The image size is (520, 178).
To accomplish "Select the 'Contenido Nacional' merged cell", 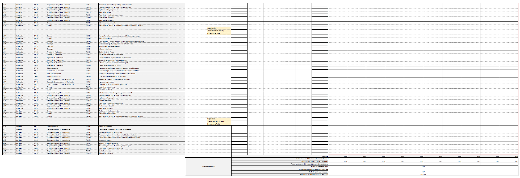I will tap(208, 167).
